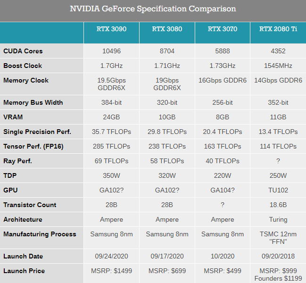Click the Ray Perf. row label
Image resolution: width=306 pixels, height=283 pixels.
[17, 161]
